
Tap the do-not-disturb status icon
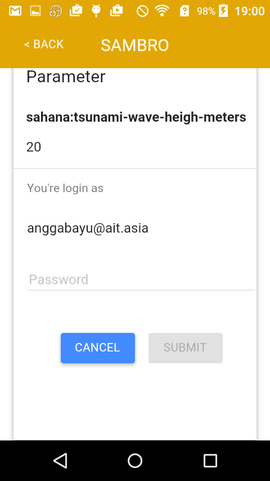pos(142,11)
